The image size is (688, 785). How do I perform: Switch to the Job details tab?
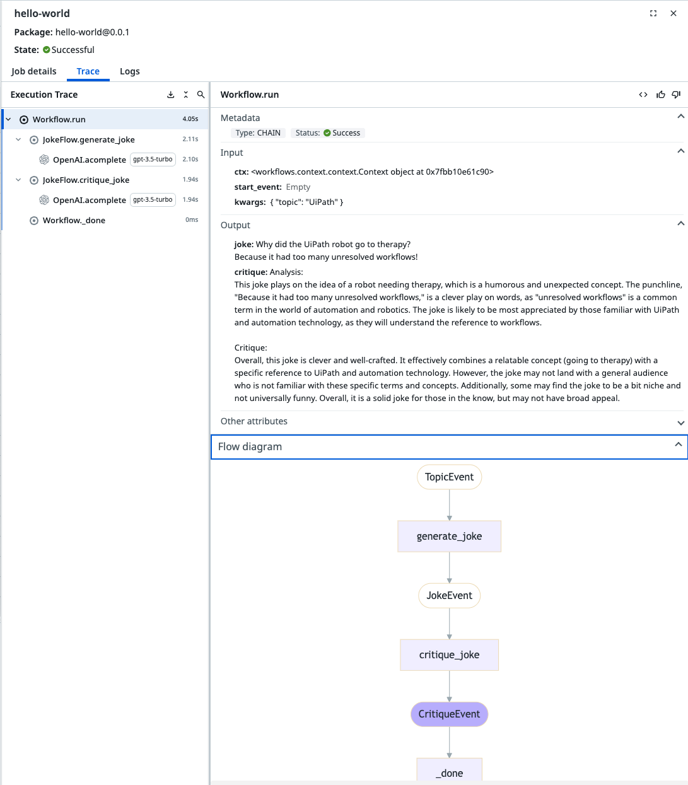[34, 71]
